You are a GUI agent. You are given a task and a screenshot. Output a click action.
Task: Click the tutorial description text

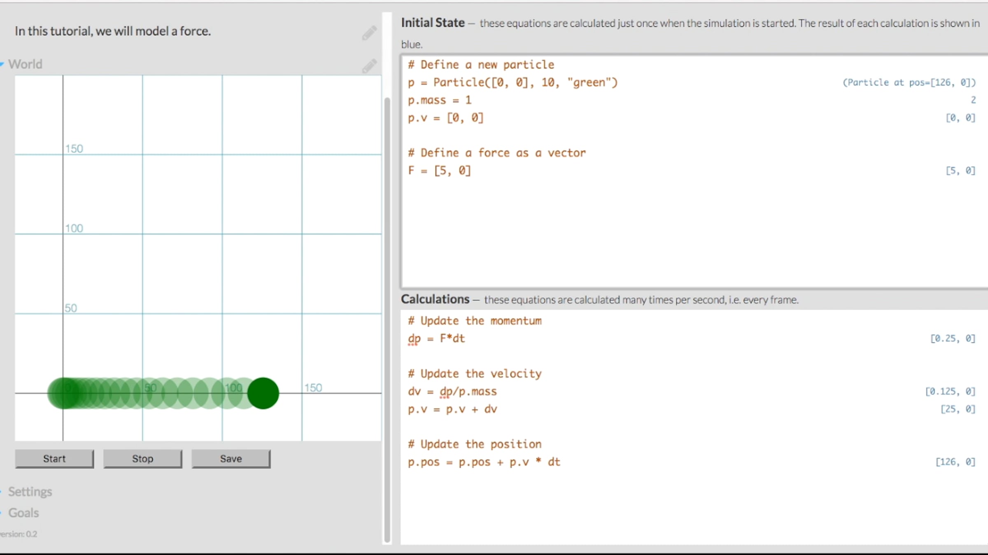(113, 31)
